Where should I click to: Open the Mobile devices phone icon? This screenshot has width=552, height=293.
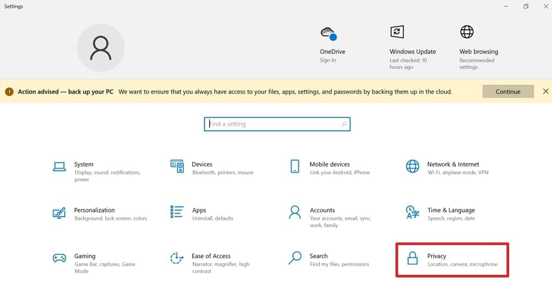[295, 166]
